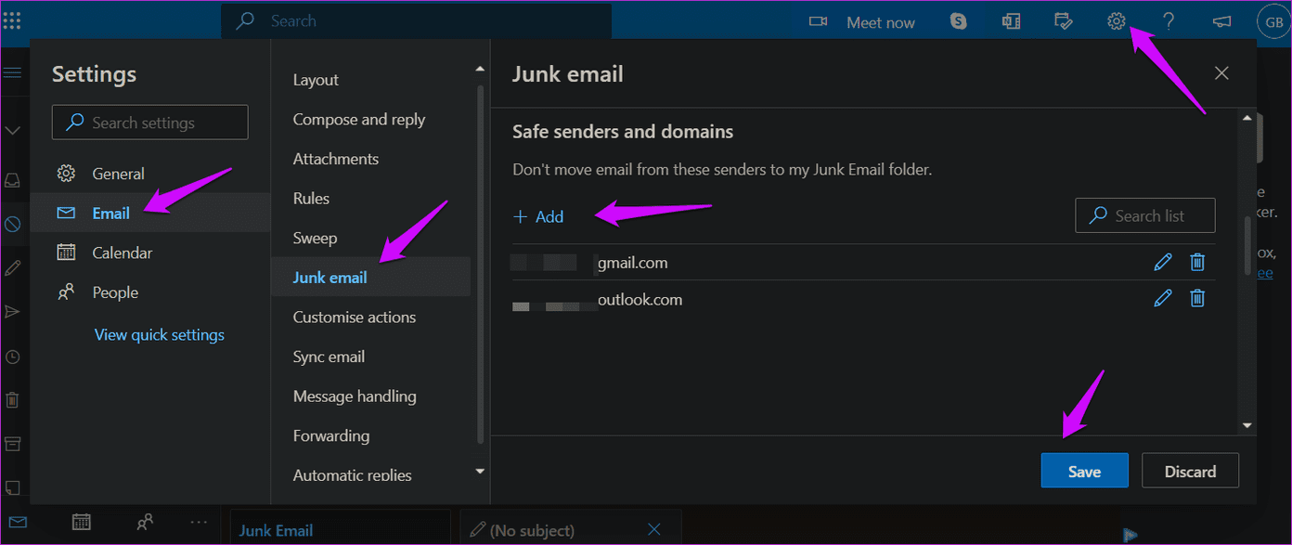Open the people icon in the bottom bar
This screenshot has height=545, width=1292.
pyautogui.click(x=144, y=522)
